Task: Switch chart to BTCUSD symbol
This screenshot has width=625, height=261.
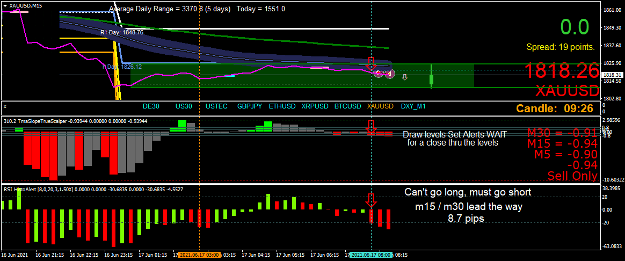Action: [x=347, y=106]
